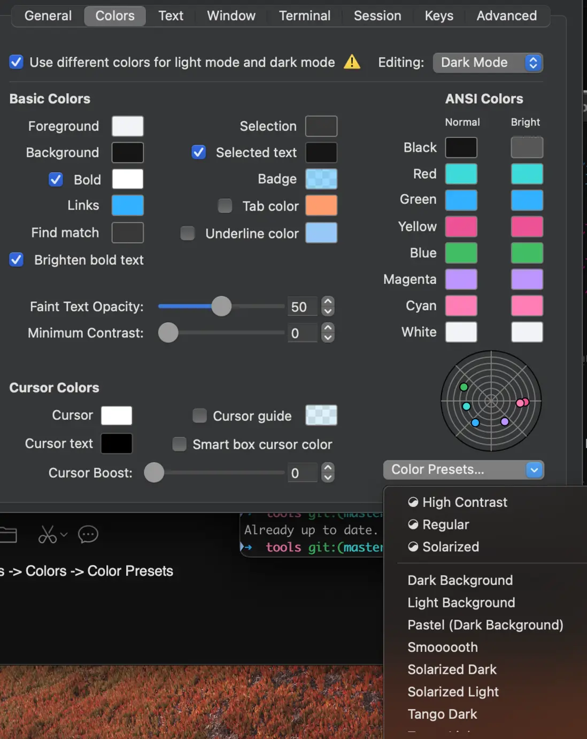Switch to the Keys tab
This screenshot has width=587, height=739.
(439, 16)
